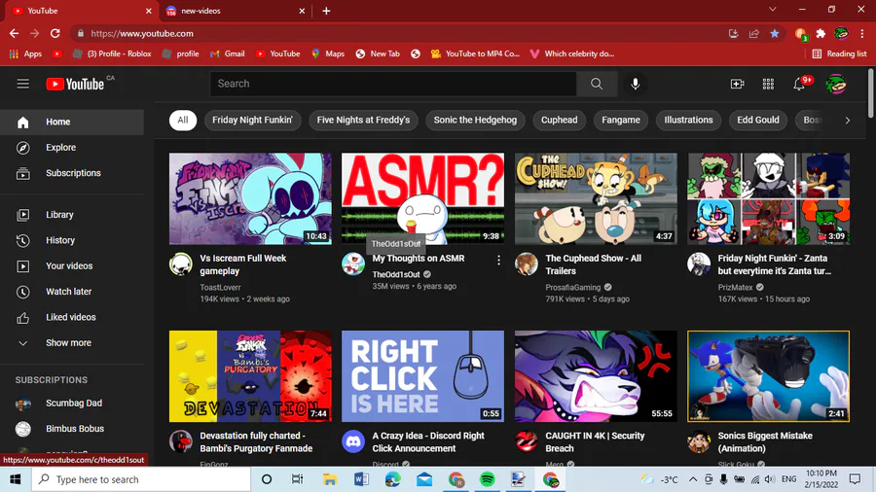Click the YouTube search input field
This screenshot has width=876, height=492.
coord(393,84)
